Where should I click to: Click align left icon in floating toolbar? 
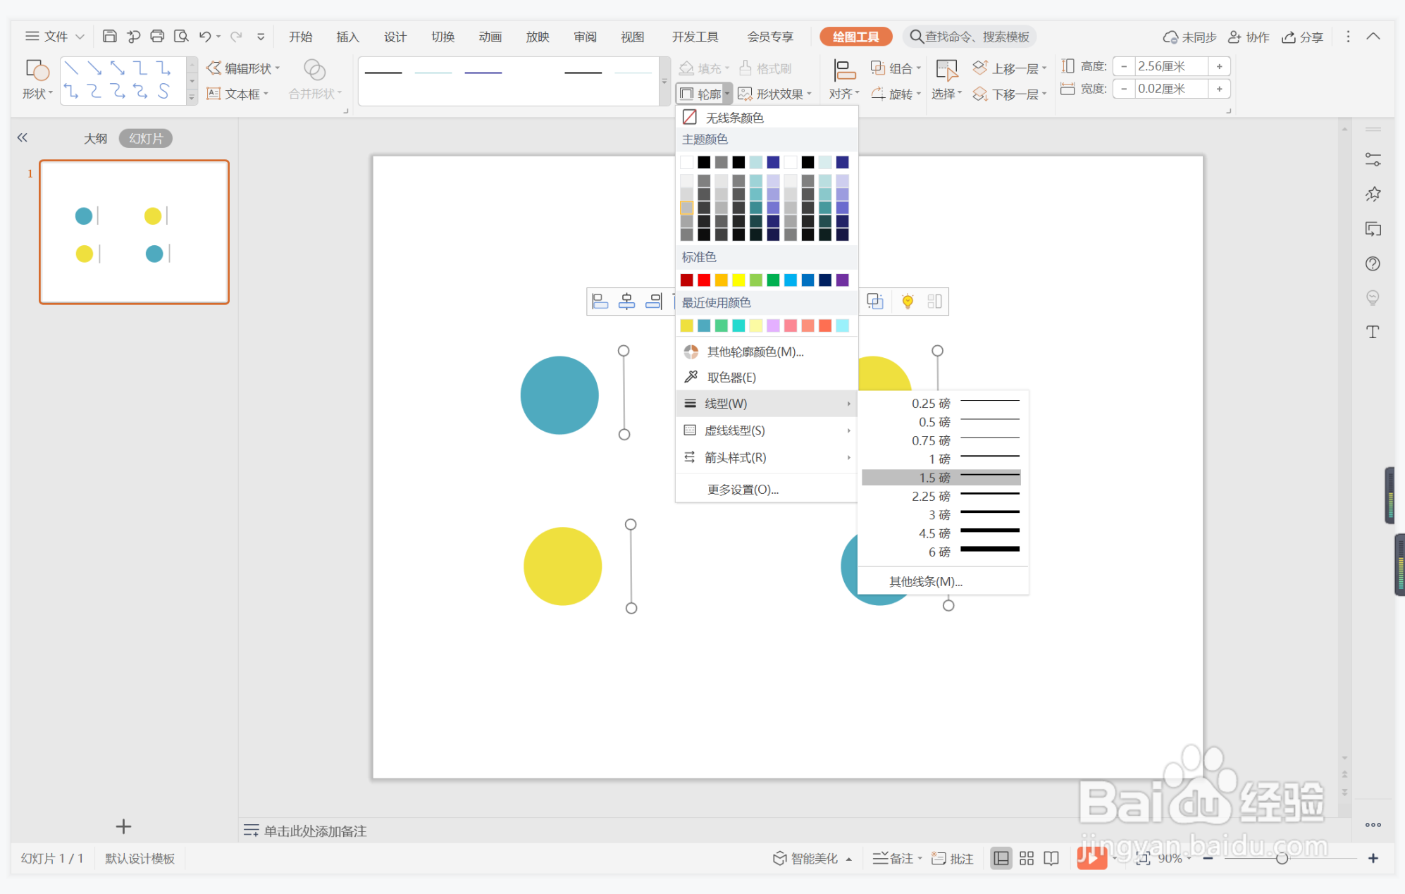click(x=600, y=302)
